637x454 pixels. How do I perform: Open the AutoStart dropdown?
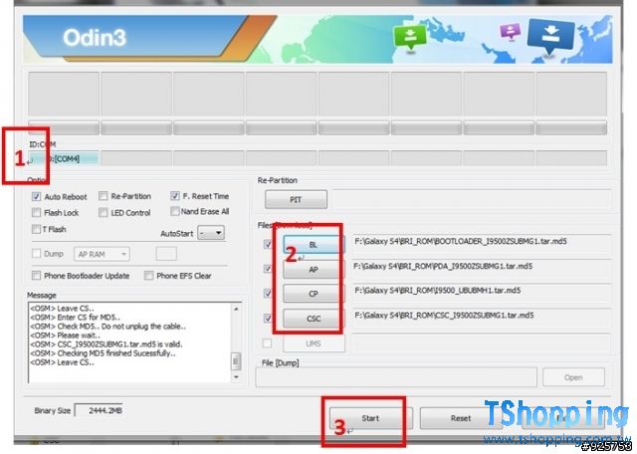(x=210, y=232)
